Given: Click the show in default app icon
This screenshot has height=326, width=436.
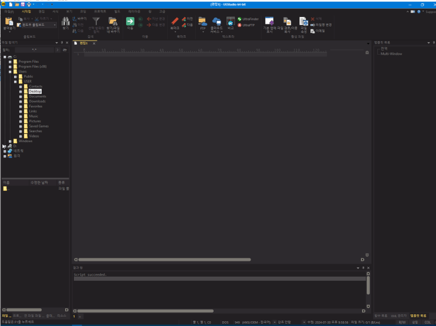Looking at the screenshot, I should (269, 21).
